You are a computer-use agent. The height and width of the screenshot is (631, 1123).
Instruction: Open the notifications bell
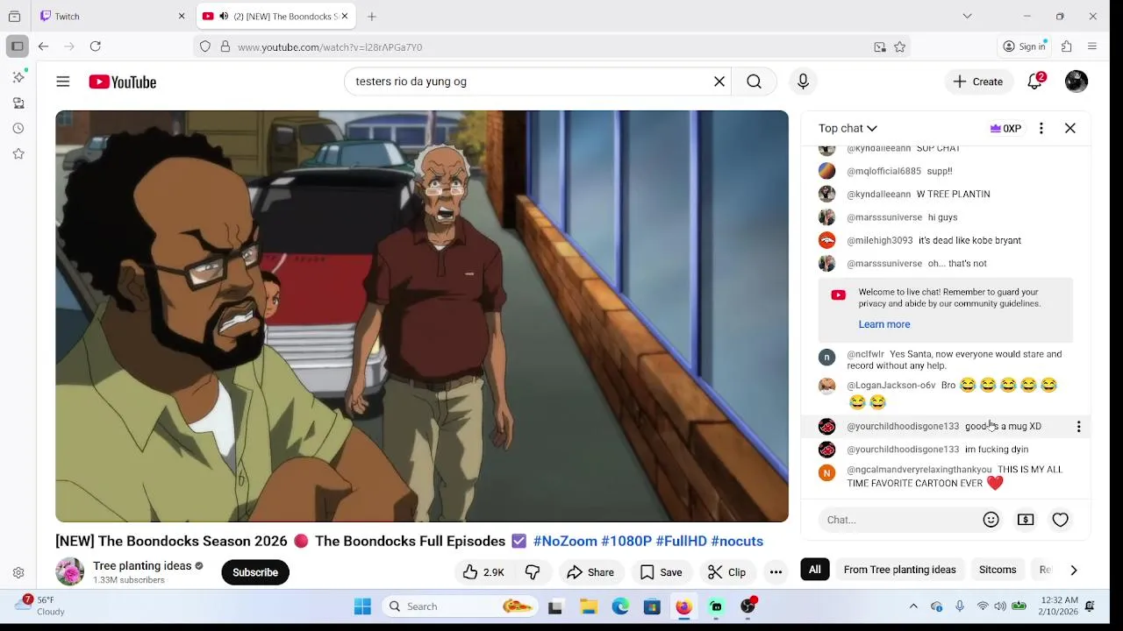click(1035, 82)
